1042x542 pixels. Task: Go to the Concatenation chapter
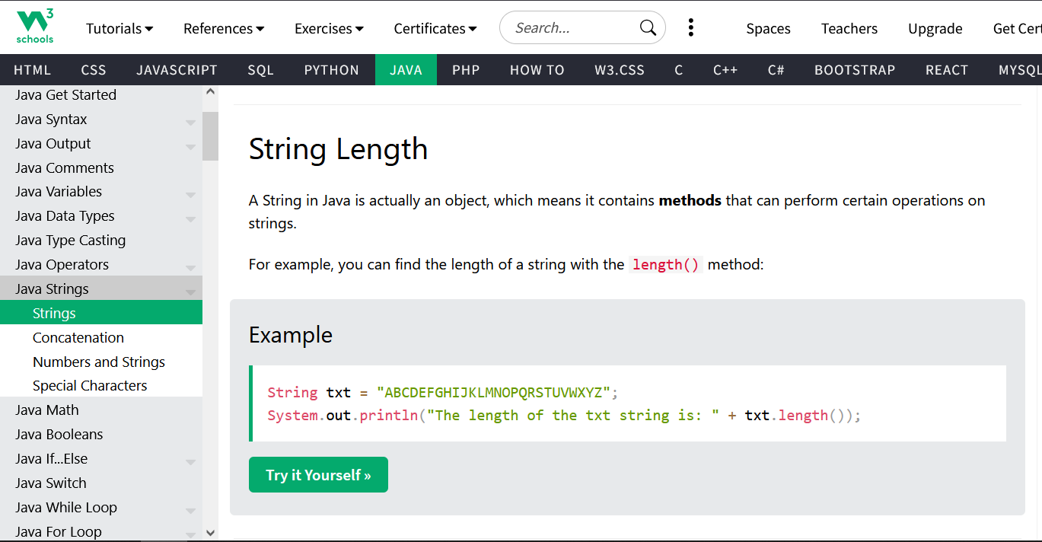pyautogui.click(x=78, y=337)
